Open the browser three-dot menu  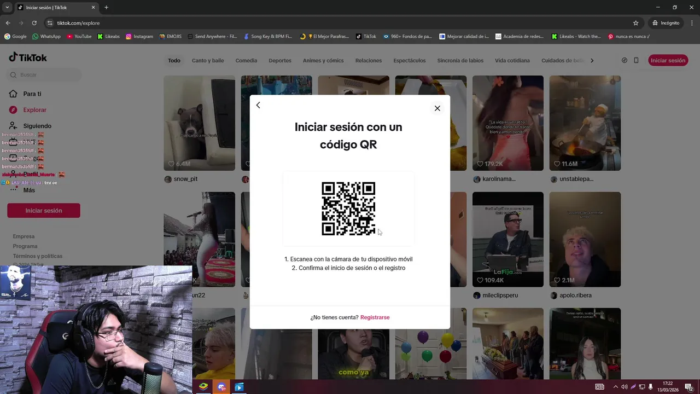click(692, 23)
